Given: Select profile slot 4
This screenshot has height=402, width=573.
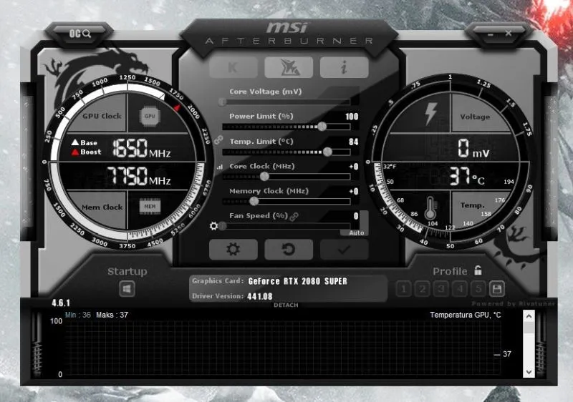Looking at the screenshot, I should point(460,289).
